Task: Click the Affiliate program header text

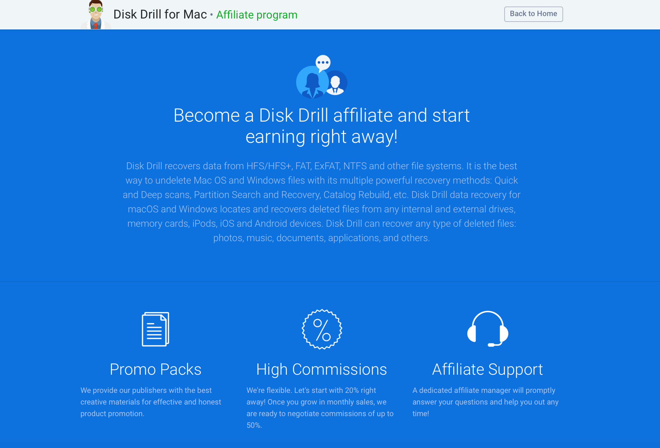Action: [257, 15]
